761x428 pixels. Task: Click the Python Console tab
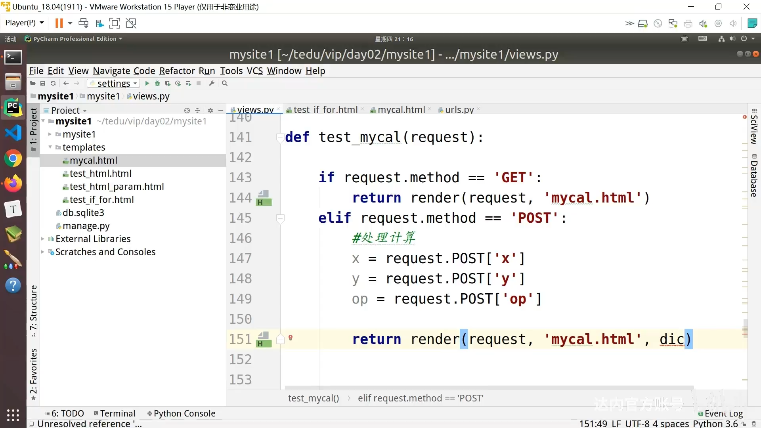click(x=184, y=413)
